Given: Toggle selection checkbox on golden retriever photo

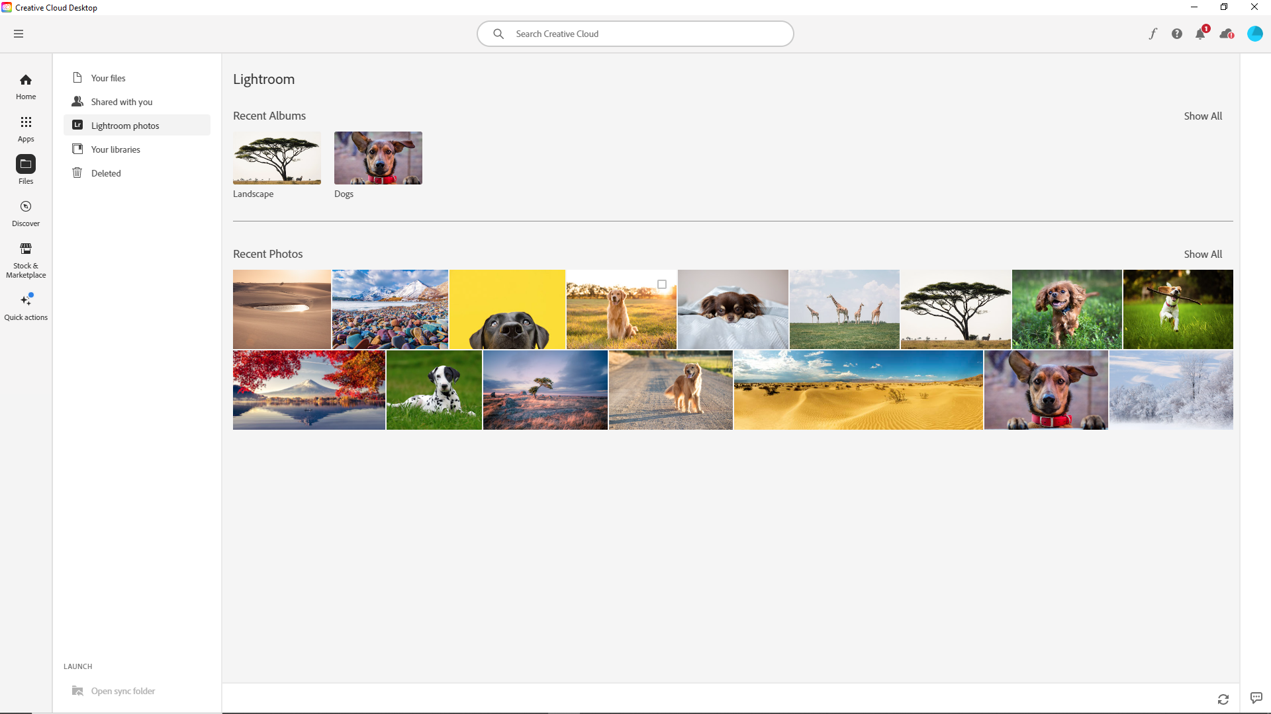Looking at the screenshot, I should tap(663, 284).
